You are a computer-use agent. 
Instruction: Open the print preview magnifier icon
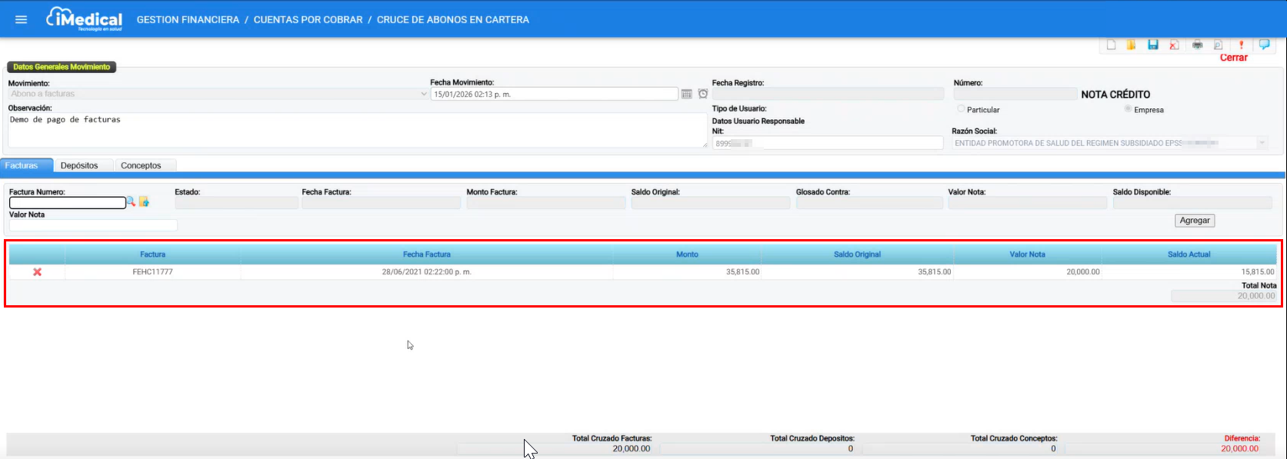tap(1218, 45)
